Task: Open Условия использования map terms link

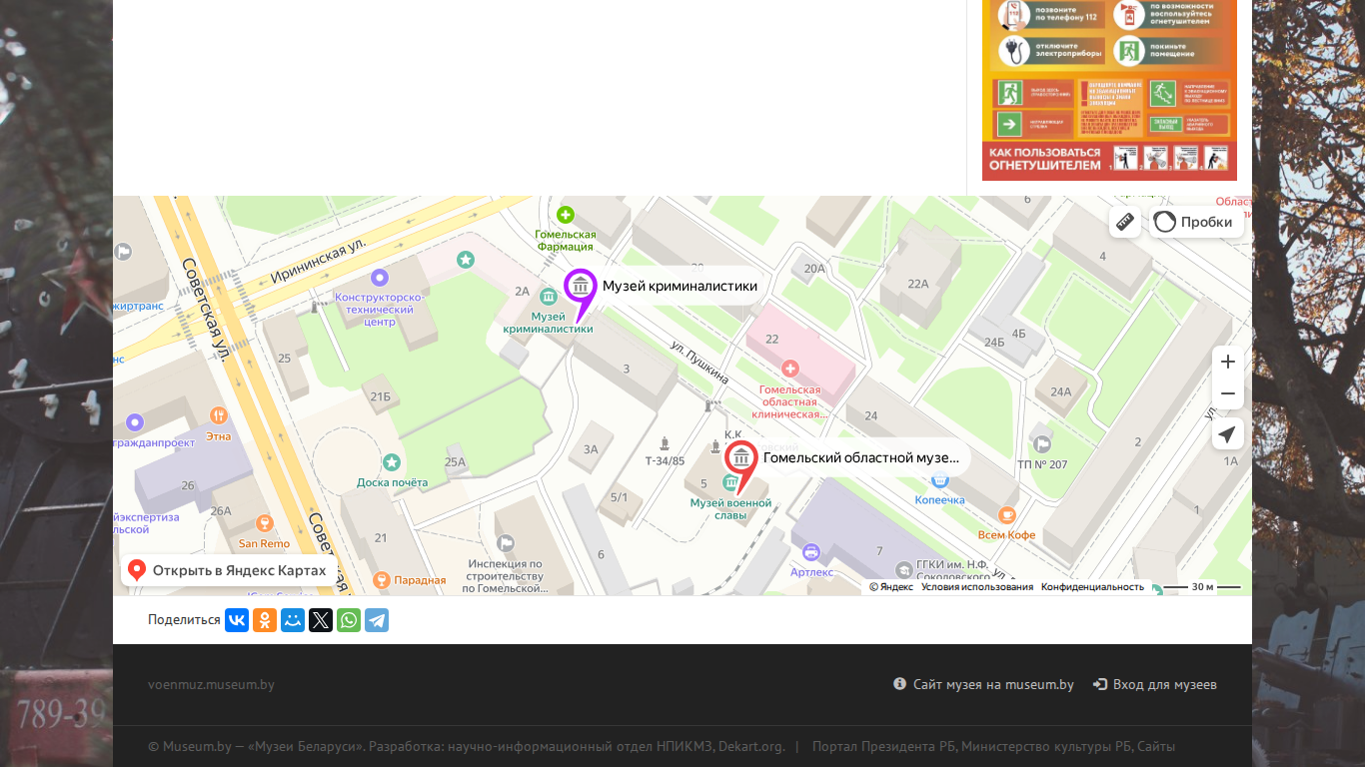Action: click(x=977, y=587)
